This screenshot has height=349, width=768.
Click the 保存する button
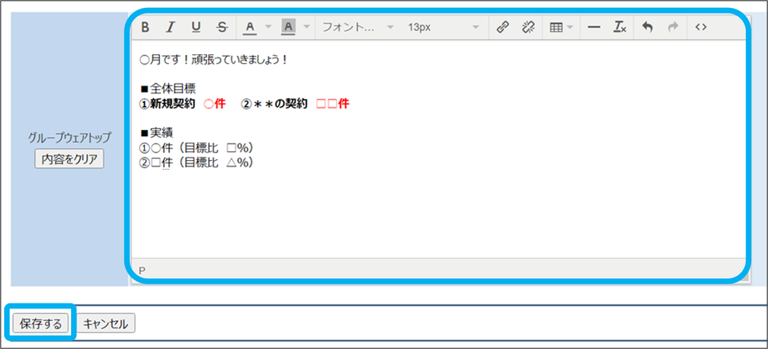click(41, 324)
